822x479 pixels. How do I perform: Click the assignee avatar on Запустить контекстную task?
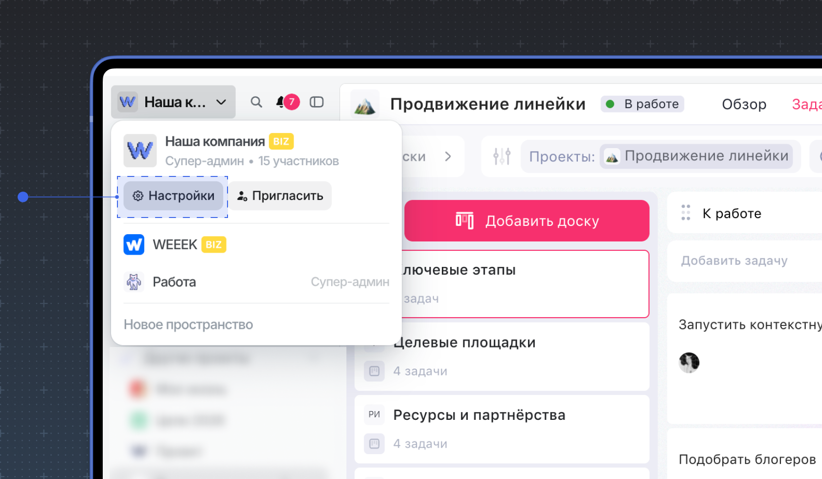pyautogui.click(x=689, y=363)
